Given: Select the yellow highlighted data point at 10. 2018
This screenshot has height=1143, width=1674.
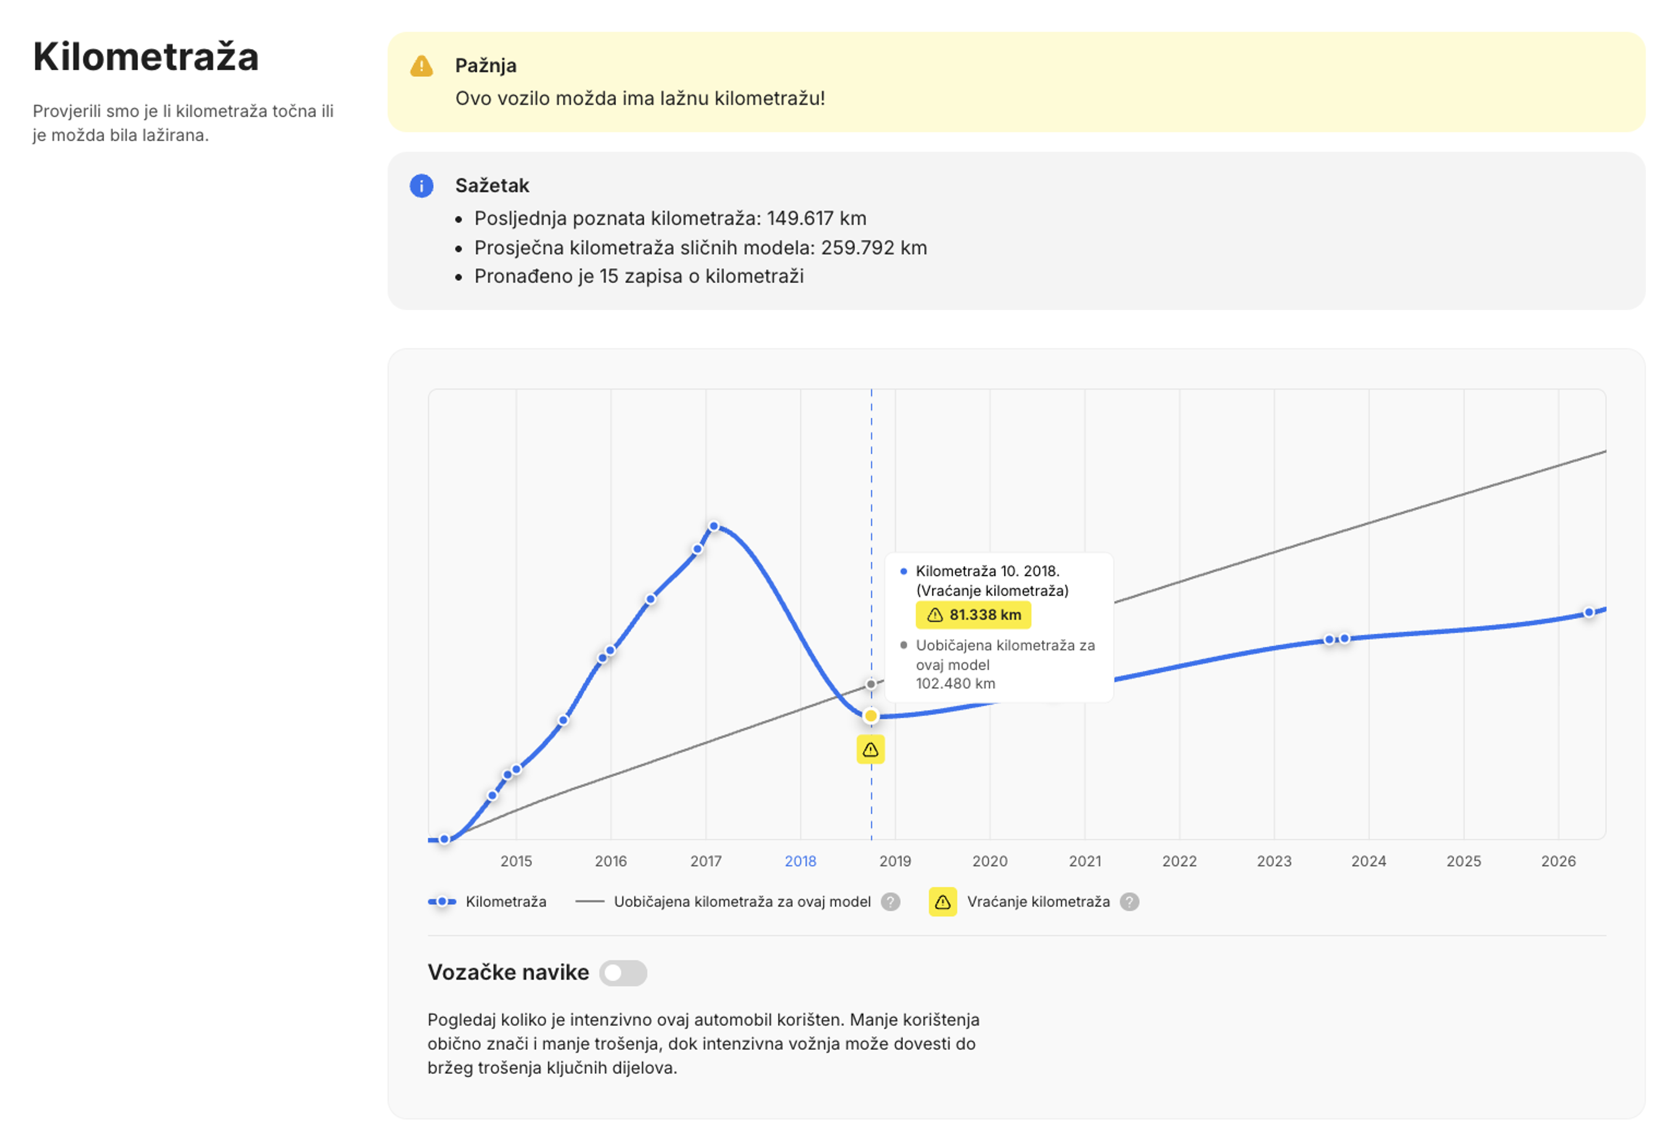Looking at the screenshot, I should pos(870,716).
